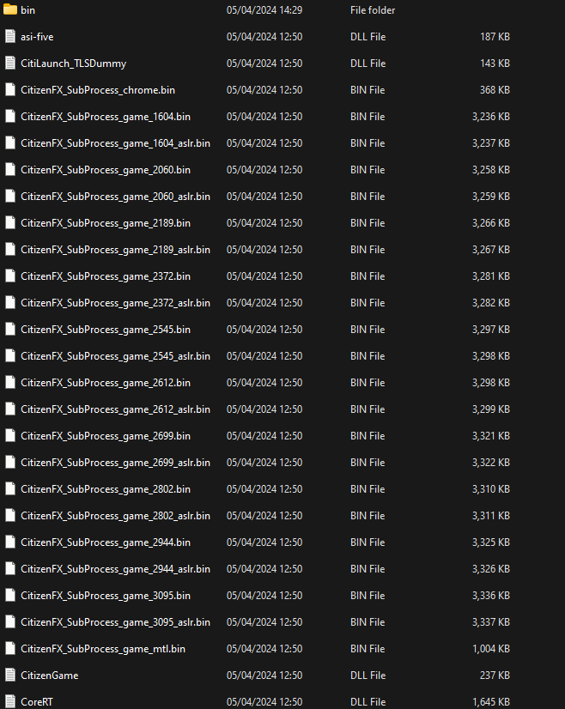
Task: Click icon of CitizenFX_SubProcess_game_2944.bin
Action: click(10, 542)
